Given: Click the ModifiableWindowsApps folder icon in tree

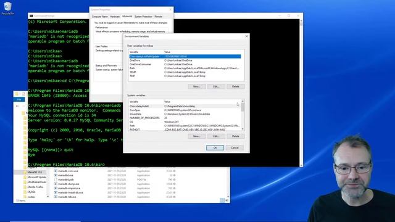Looking at the screenshot, I should (25, 182).
